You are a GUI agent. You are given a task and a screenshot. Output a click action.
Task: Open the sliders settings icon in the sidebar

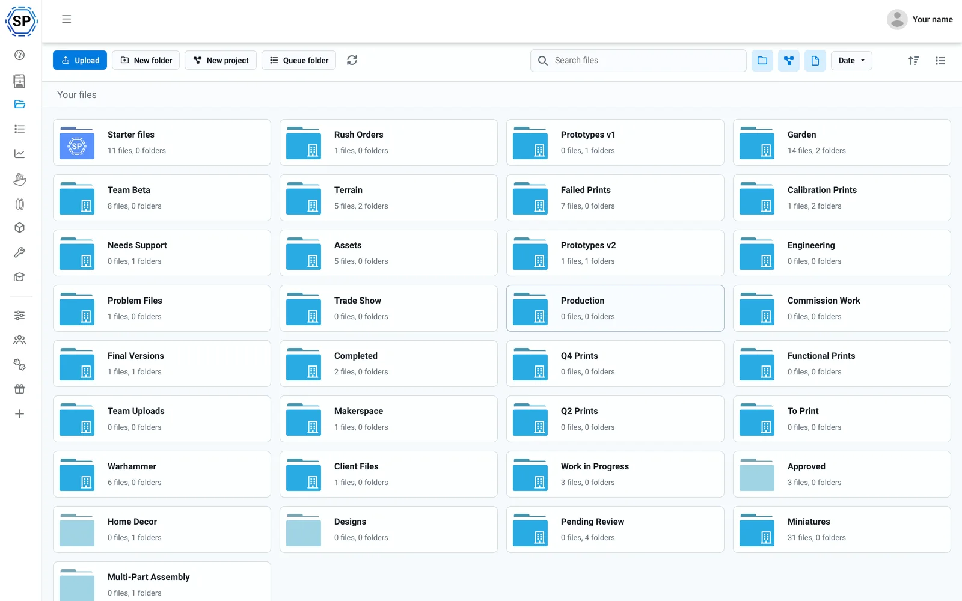pos(19,315)
